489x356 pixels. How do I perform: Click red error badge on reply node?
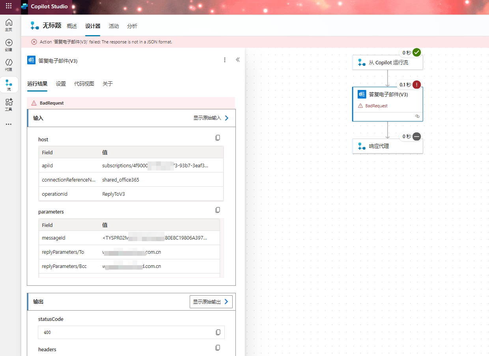pyautogui.click(x=416, y=84)
